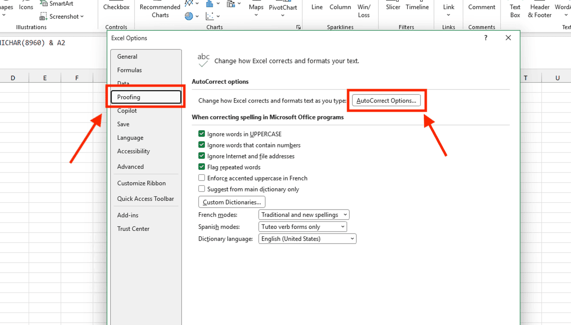Open the Screenshot tool in Illustrations

point(62,17)
